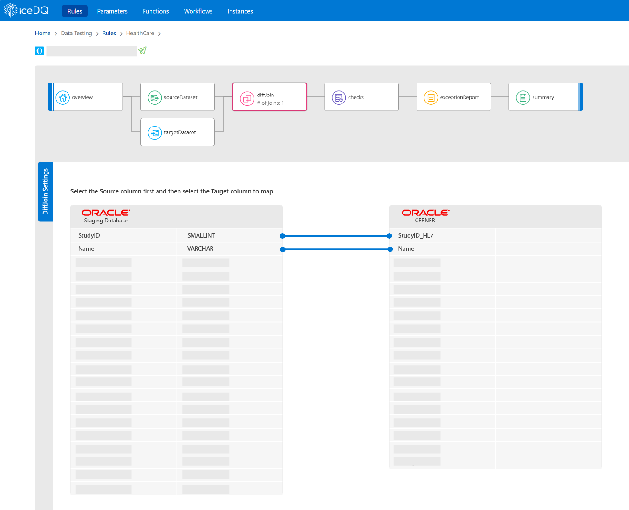
Task: Click the summary step icon
Action: (523, 97)
